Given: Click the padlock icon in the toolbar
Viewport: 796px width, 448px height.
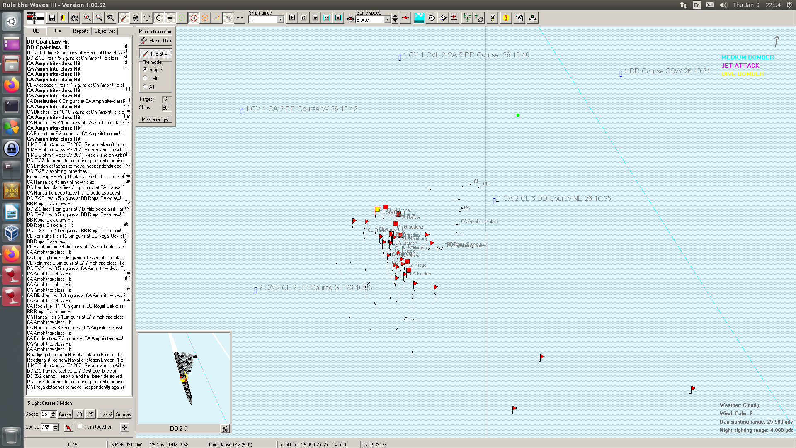Looking at the screenshot, I should coord(136,18).
